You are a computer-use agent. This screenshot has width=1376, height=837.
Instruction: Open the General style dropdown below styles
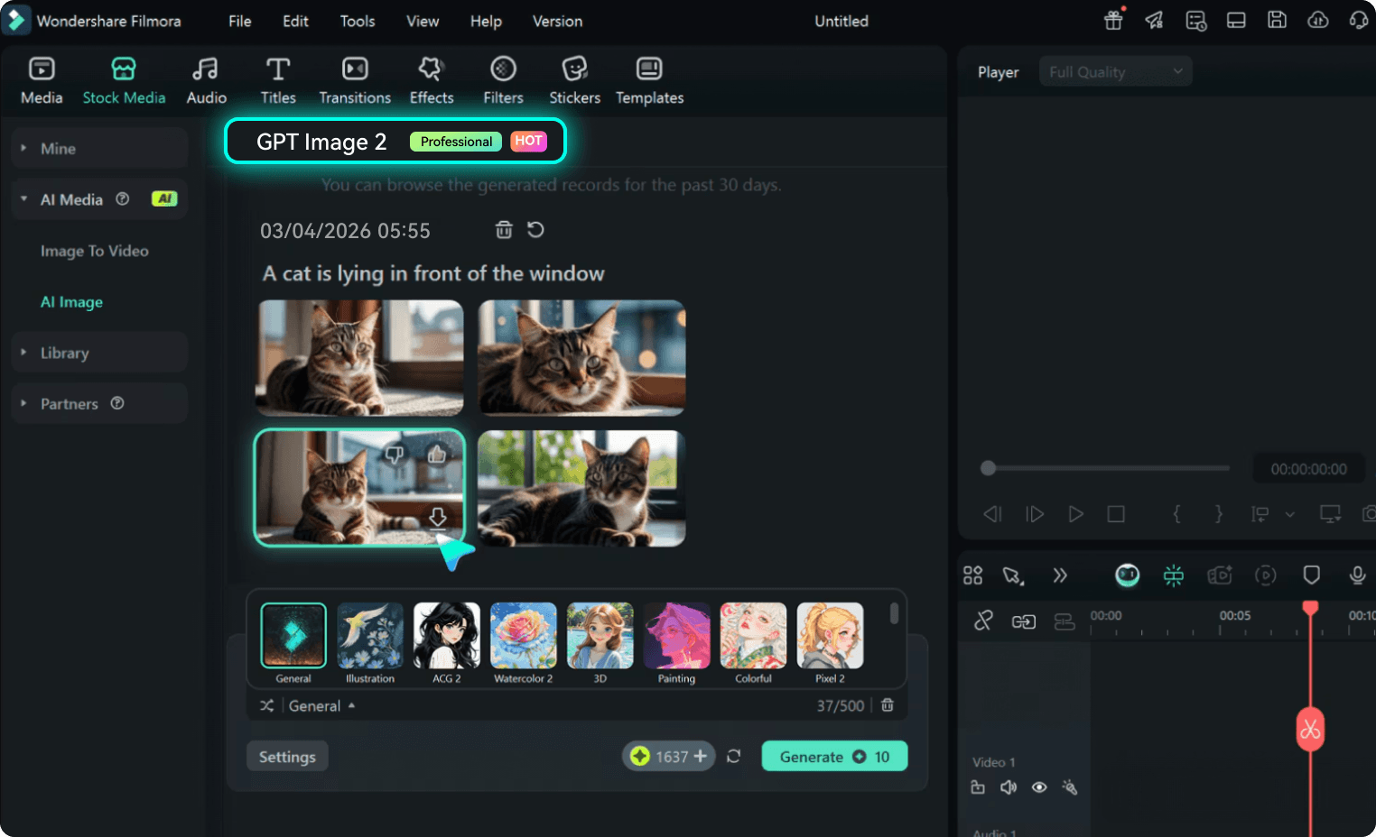point(321,705)
